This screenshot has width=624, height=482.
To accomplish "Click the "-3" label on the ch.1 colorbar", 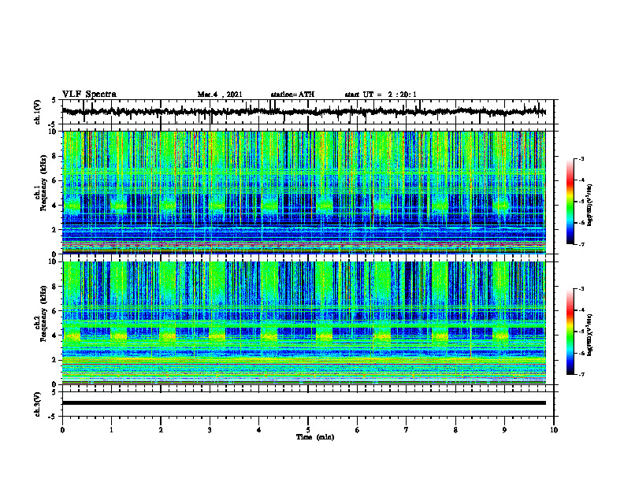I will 581,159.
